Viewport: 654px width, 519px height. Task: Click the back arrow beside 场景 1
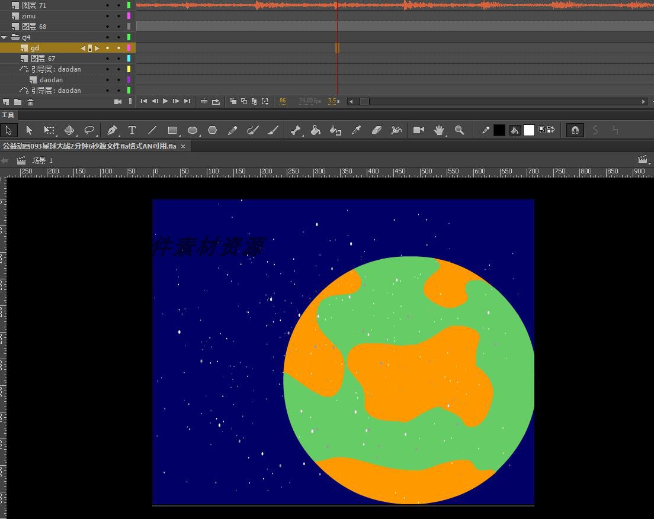click(5, 160)
